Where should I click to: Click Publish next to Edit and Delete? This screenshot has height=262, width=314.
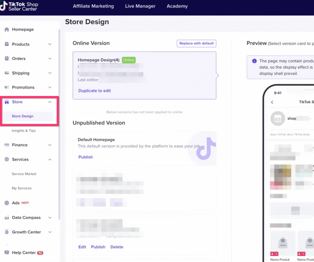[x=98, y=247]
